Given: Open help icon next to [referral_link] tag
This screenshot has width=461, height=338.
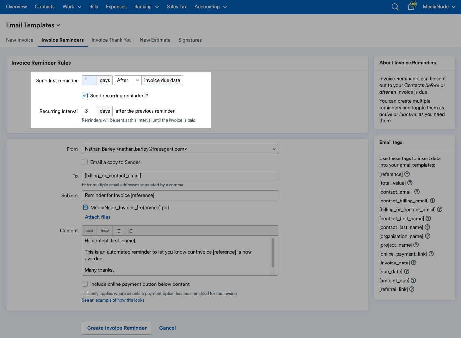Looking at the screenshot, I should (412, 289).
